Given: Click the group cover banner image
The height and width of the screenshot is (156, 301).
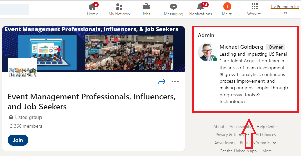Looking at the screenshot, I should (93, 49).
